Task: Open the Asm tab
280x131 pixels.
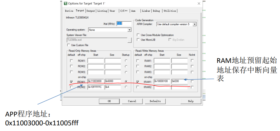Action: [x=134, y=11]
